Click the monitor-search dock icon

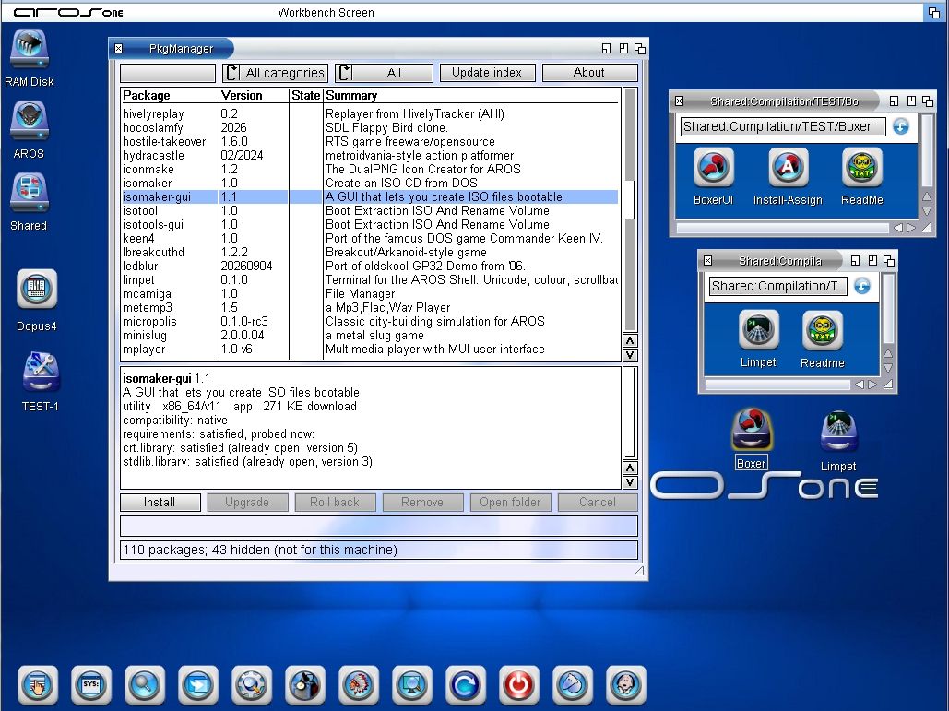(411, 685)
